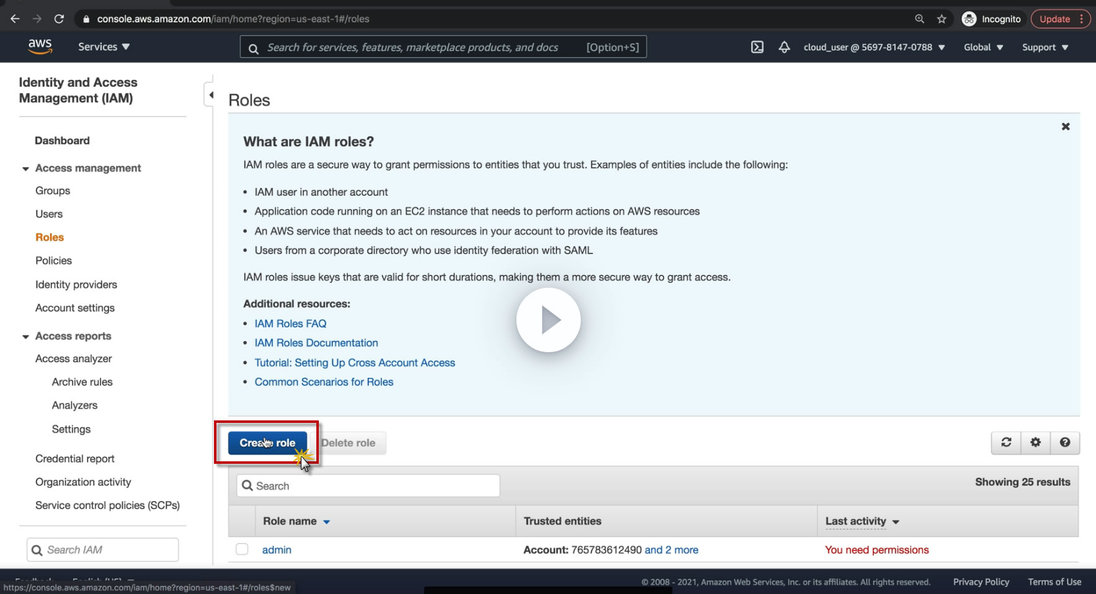Click the site lock icon in the address bar

click(86, 19)
